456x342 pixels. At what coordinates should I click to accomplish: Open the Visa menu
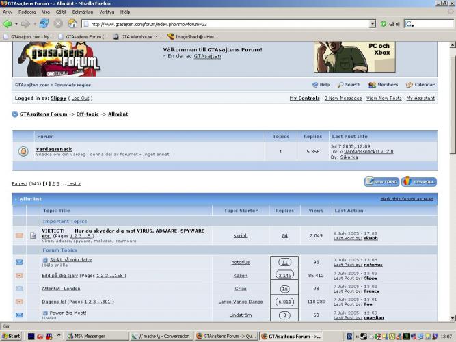tap(46, 12)
